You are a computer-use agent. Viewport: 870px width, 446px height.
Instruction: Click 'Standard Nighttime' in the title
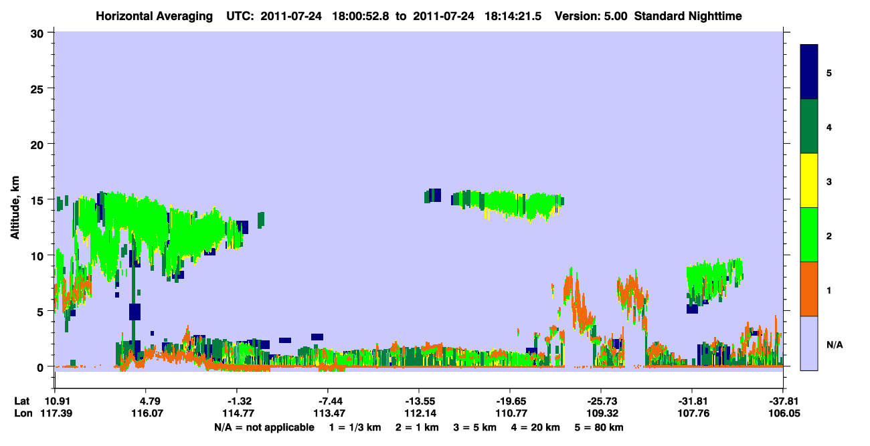689,15
